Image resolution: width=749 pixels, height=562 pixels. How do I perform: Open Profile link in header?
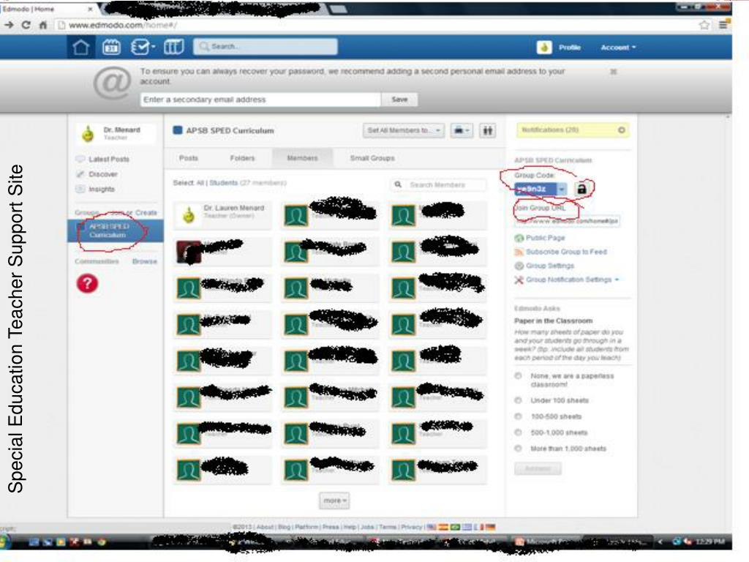[569, 48]
